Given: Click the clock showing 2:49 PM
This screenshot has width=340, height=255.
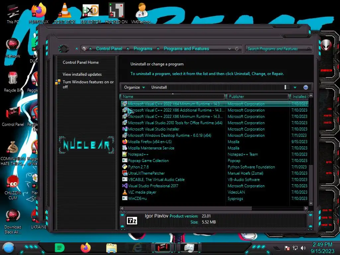Looking at the screenshot, I should point(322,245).
